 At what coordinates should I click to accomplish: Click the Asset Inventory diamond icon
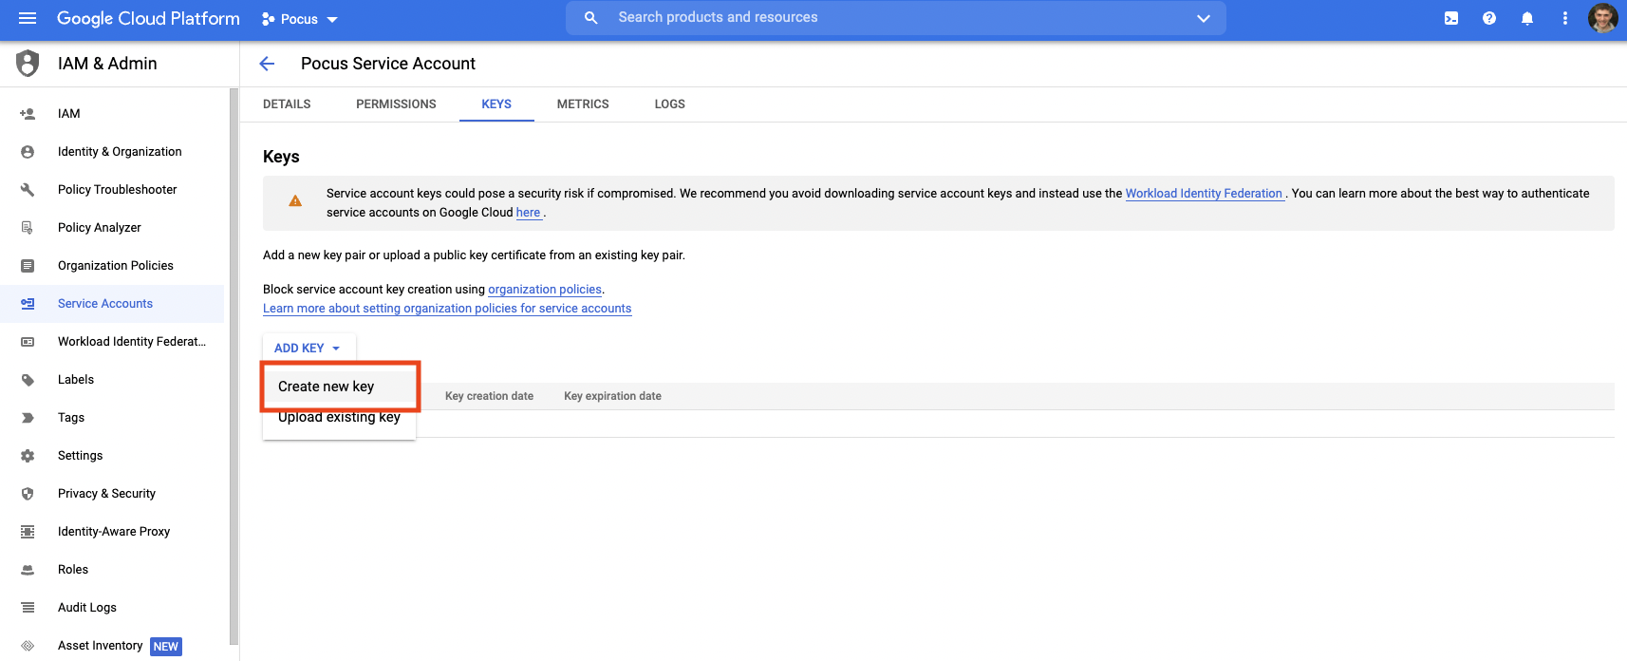(28, 646)
